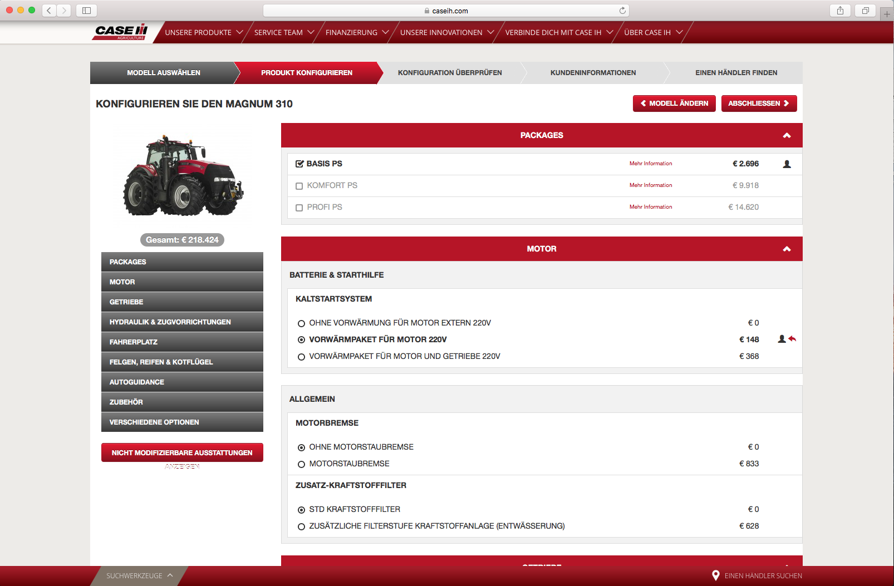Jump to Hydraulik & Zugvorrichtungen section
Viewport: 894px width, 586px height.
(182, 322)
